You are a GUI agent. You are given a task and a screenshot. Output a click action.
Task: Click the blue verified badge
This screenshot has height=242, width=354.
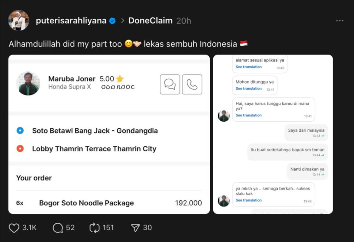pos(112,21)
